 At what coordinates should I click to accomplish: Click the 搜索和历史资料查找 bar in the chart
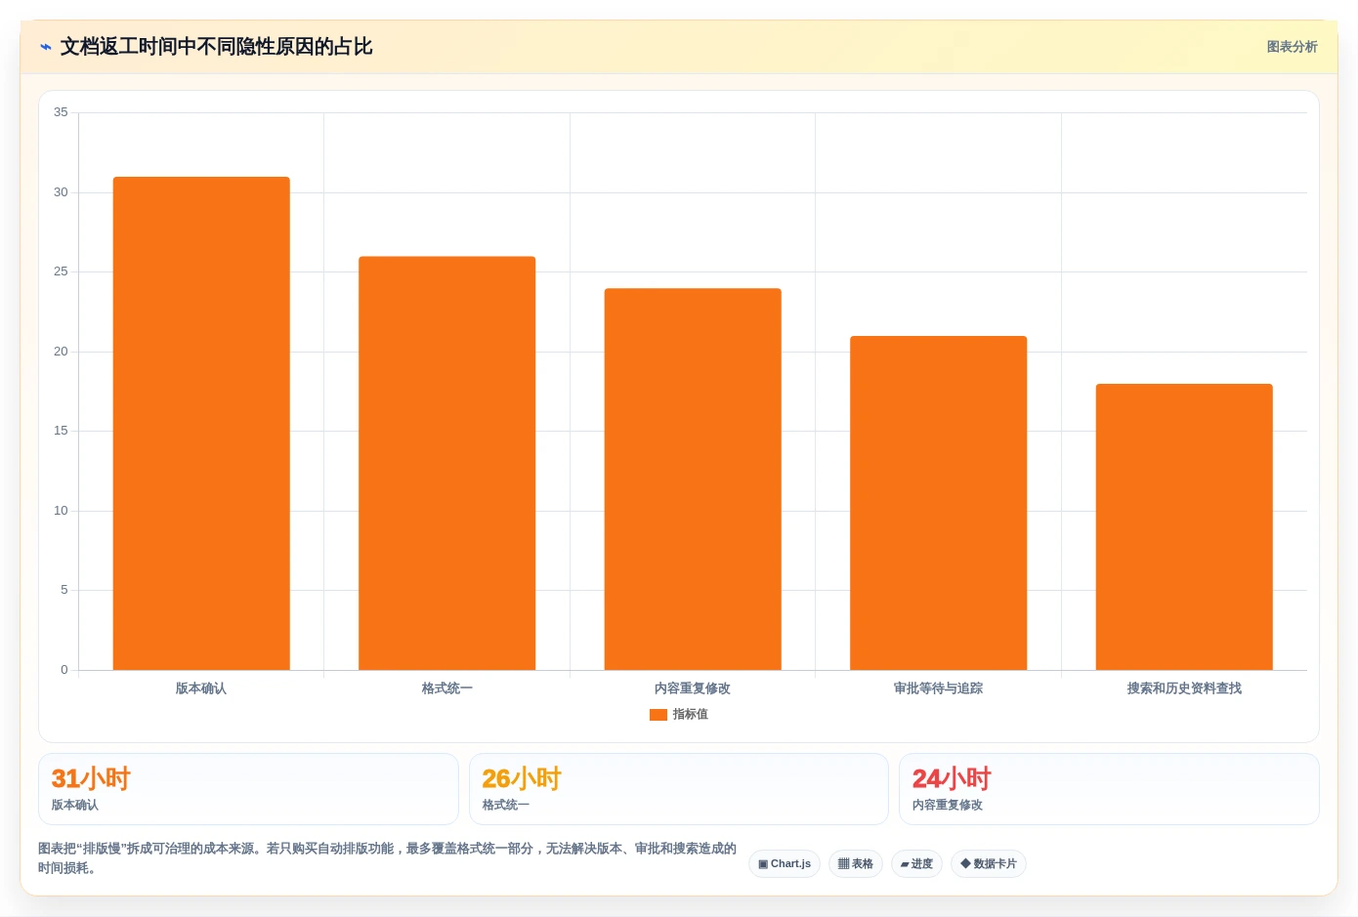pos(1184,526)
